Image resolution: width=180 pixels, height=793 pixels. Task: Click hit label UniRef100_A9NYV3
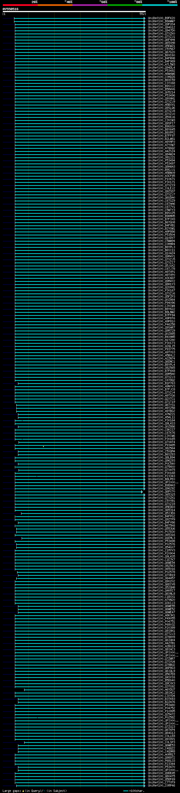tap(161, 386)
